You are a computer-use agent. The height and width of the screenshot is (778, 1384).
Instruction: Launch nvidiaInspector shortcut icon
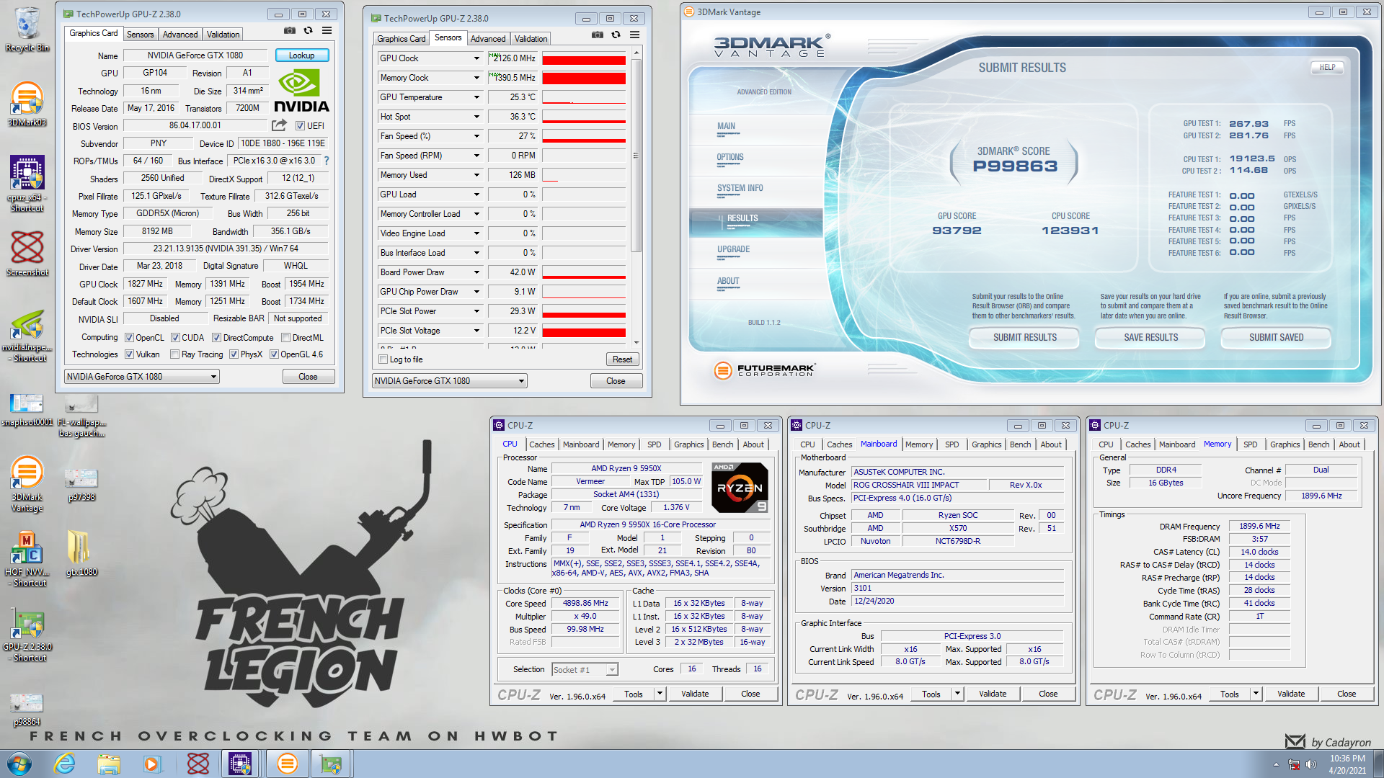tap(27, 334)
